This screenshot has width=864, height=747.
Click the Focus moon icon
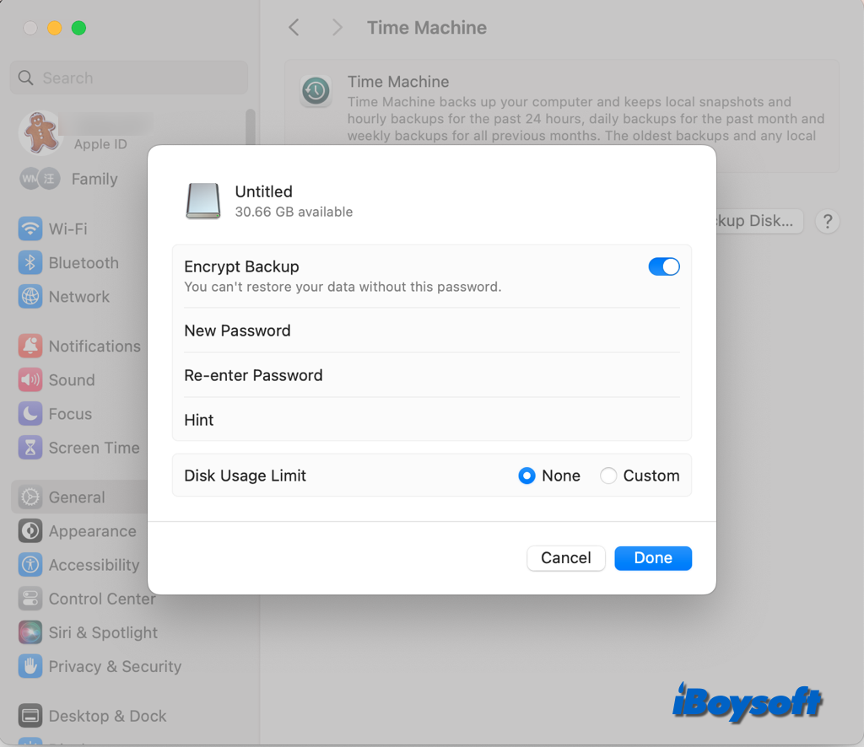(30, 414)
